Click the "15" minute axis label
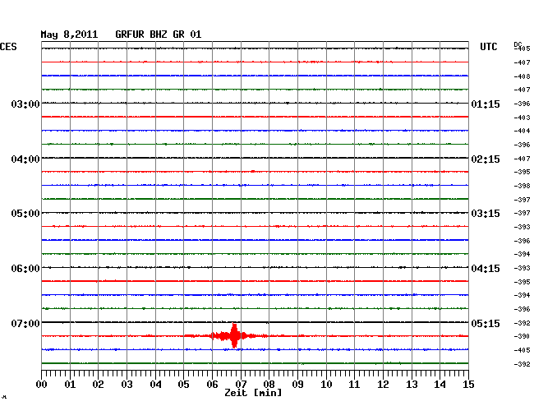534x406 pixels. click(468, 384)
